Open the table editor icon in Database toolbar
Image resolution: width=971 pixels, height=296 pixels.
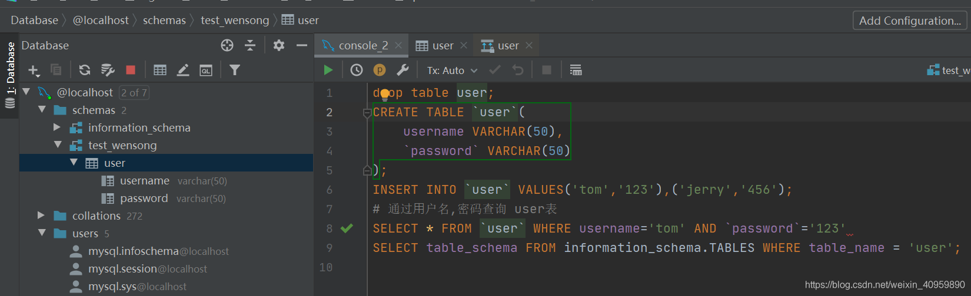160,70
